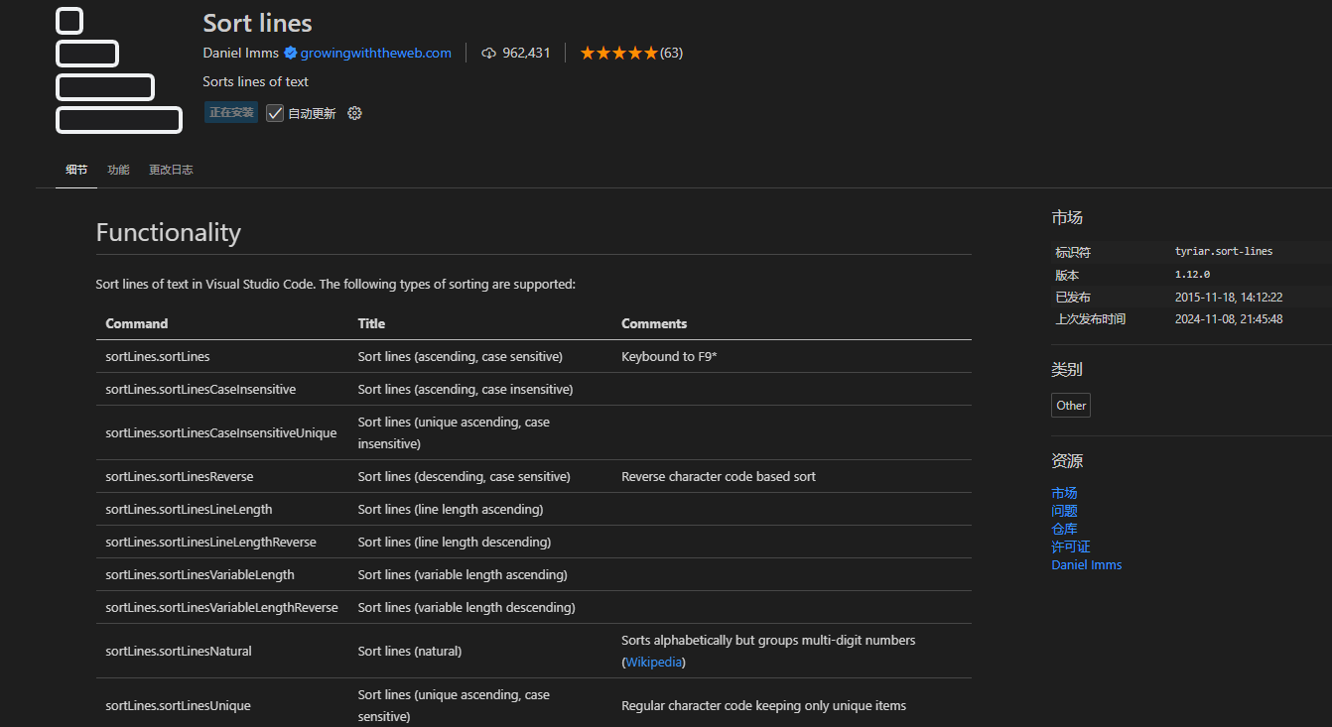Click sortLines.sortLinesCaseInsensitiveUnique command cell
Screen dimensions: 1332x727
(x=221, y=432)
